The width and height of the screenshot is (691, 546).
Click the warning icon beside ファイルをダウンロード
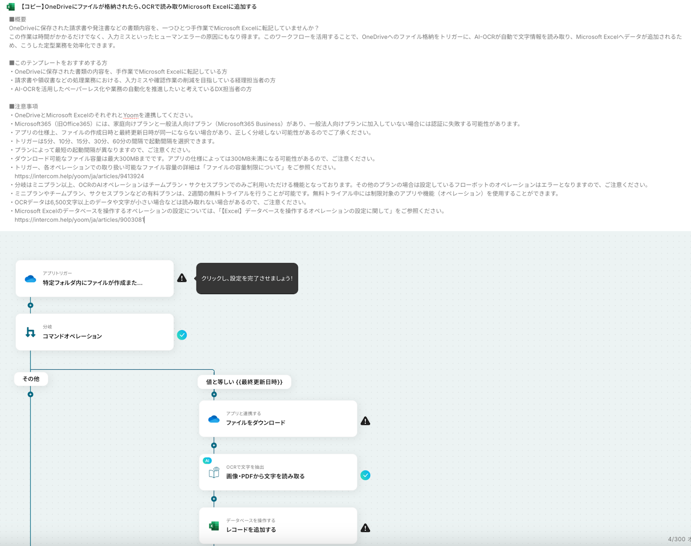pyautogui.click(x=365, y=421)
